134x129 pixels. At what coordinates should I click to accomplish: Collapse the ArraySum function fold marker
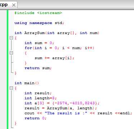11,38
